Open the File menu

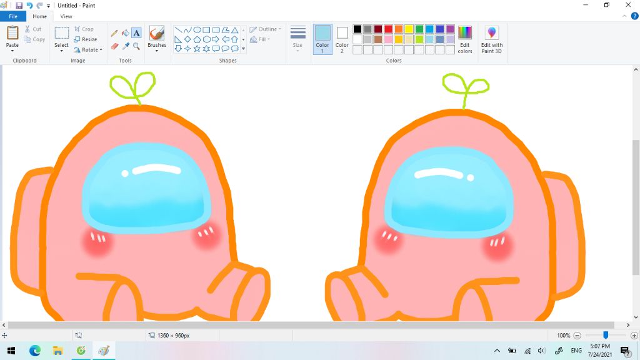13,16
